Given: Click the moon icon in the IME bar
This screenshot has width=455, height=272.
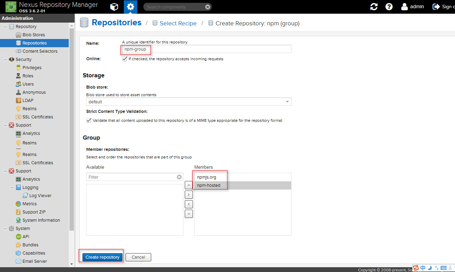Looking at the screenshot, I should tap(430, 268).
